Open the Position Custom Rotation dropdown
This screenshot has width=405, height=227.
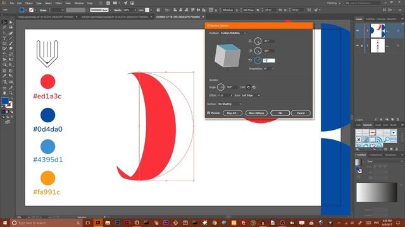coord(234,33)
